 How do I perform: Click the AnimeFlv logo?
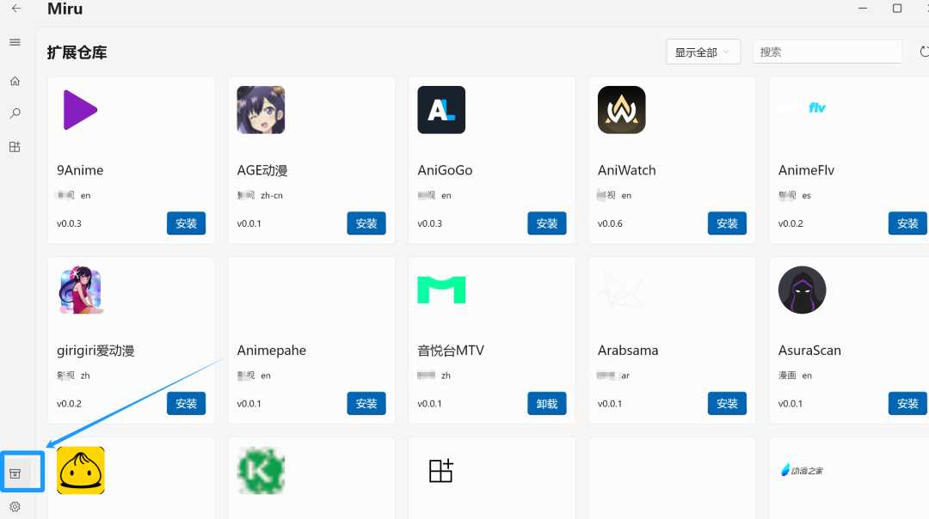coord(817,107)
